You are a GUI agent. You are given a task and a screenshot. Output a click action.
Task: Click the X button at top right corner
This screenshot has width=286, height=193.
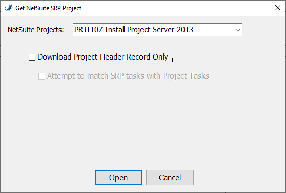[x=278, y=8]
